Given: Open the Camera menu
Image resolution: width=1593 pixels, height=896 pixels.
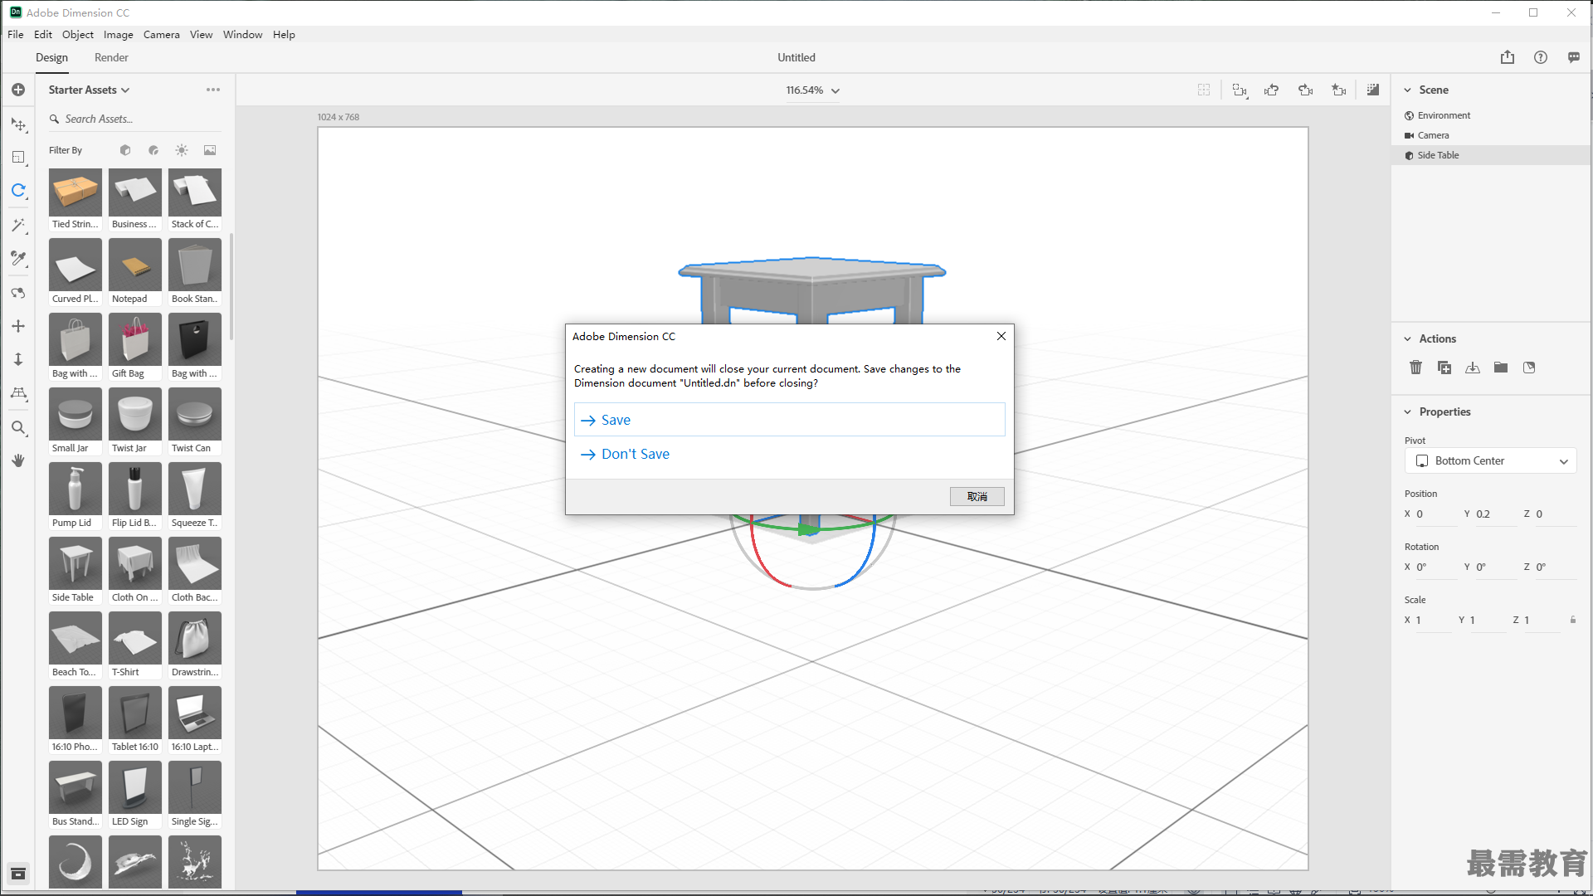Looking at the screenshot, I should coord(161,34).
